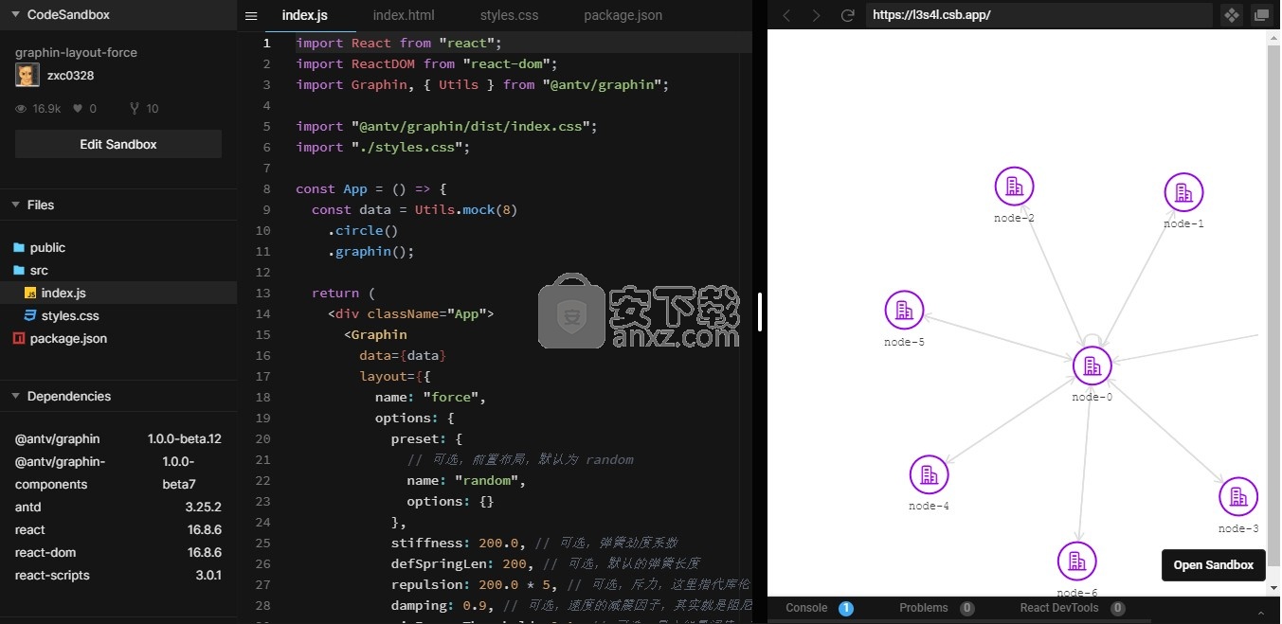Click line number 13 in the gutter
The image size is (1282, 624).
tap(262, 293)
